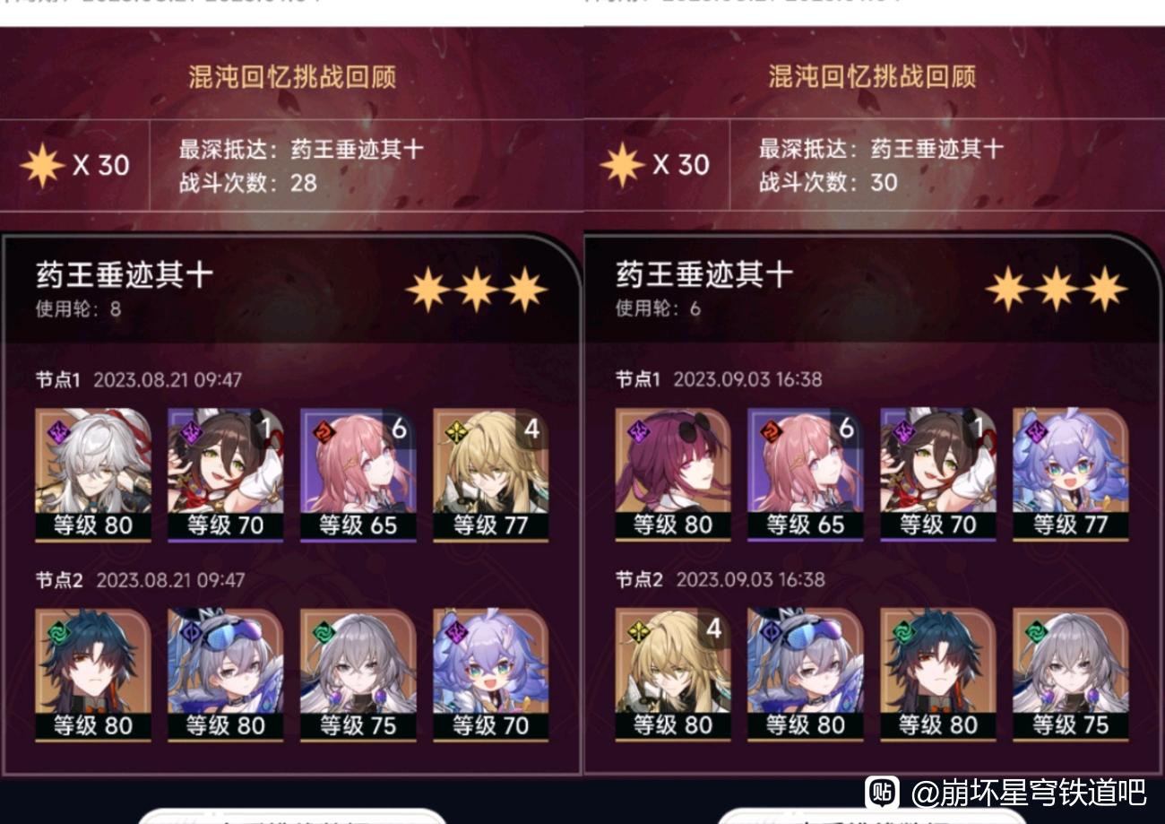
Task: Open Bailu's level 70 portrait
Action: [490, 674]
